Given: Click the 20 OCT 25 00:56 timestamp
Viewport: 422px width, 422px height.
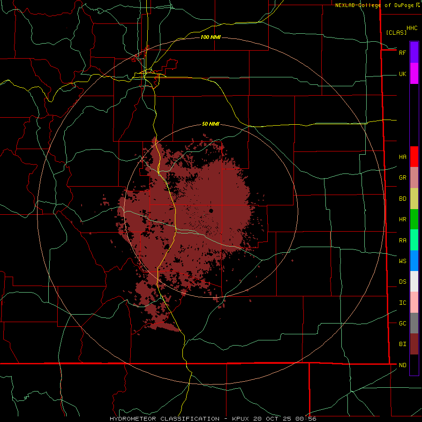Looking at the screenshot, I should click(285, 419).
